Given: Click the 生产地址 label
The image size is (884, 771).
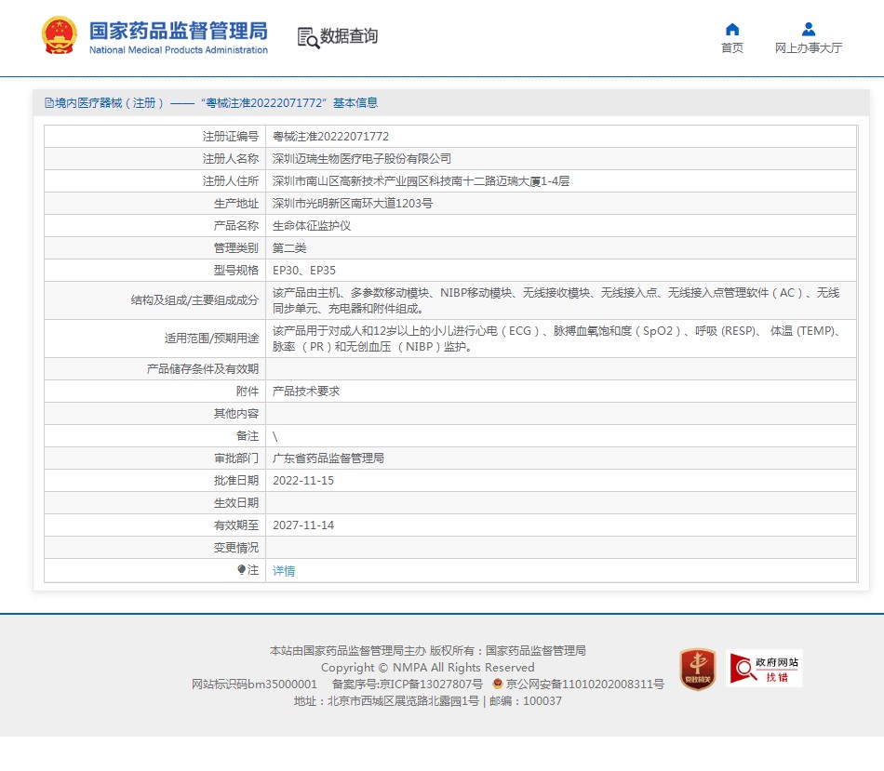Looking at the screenshot, I should tap(236, 204).
